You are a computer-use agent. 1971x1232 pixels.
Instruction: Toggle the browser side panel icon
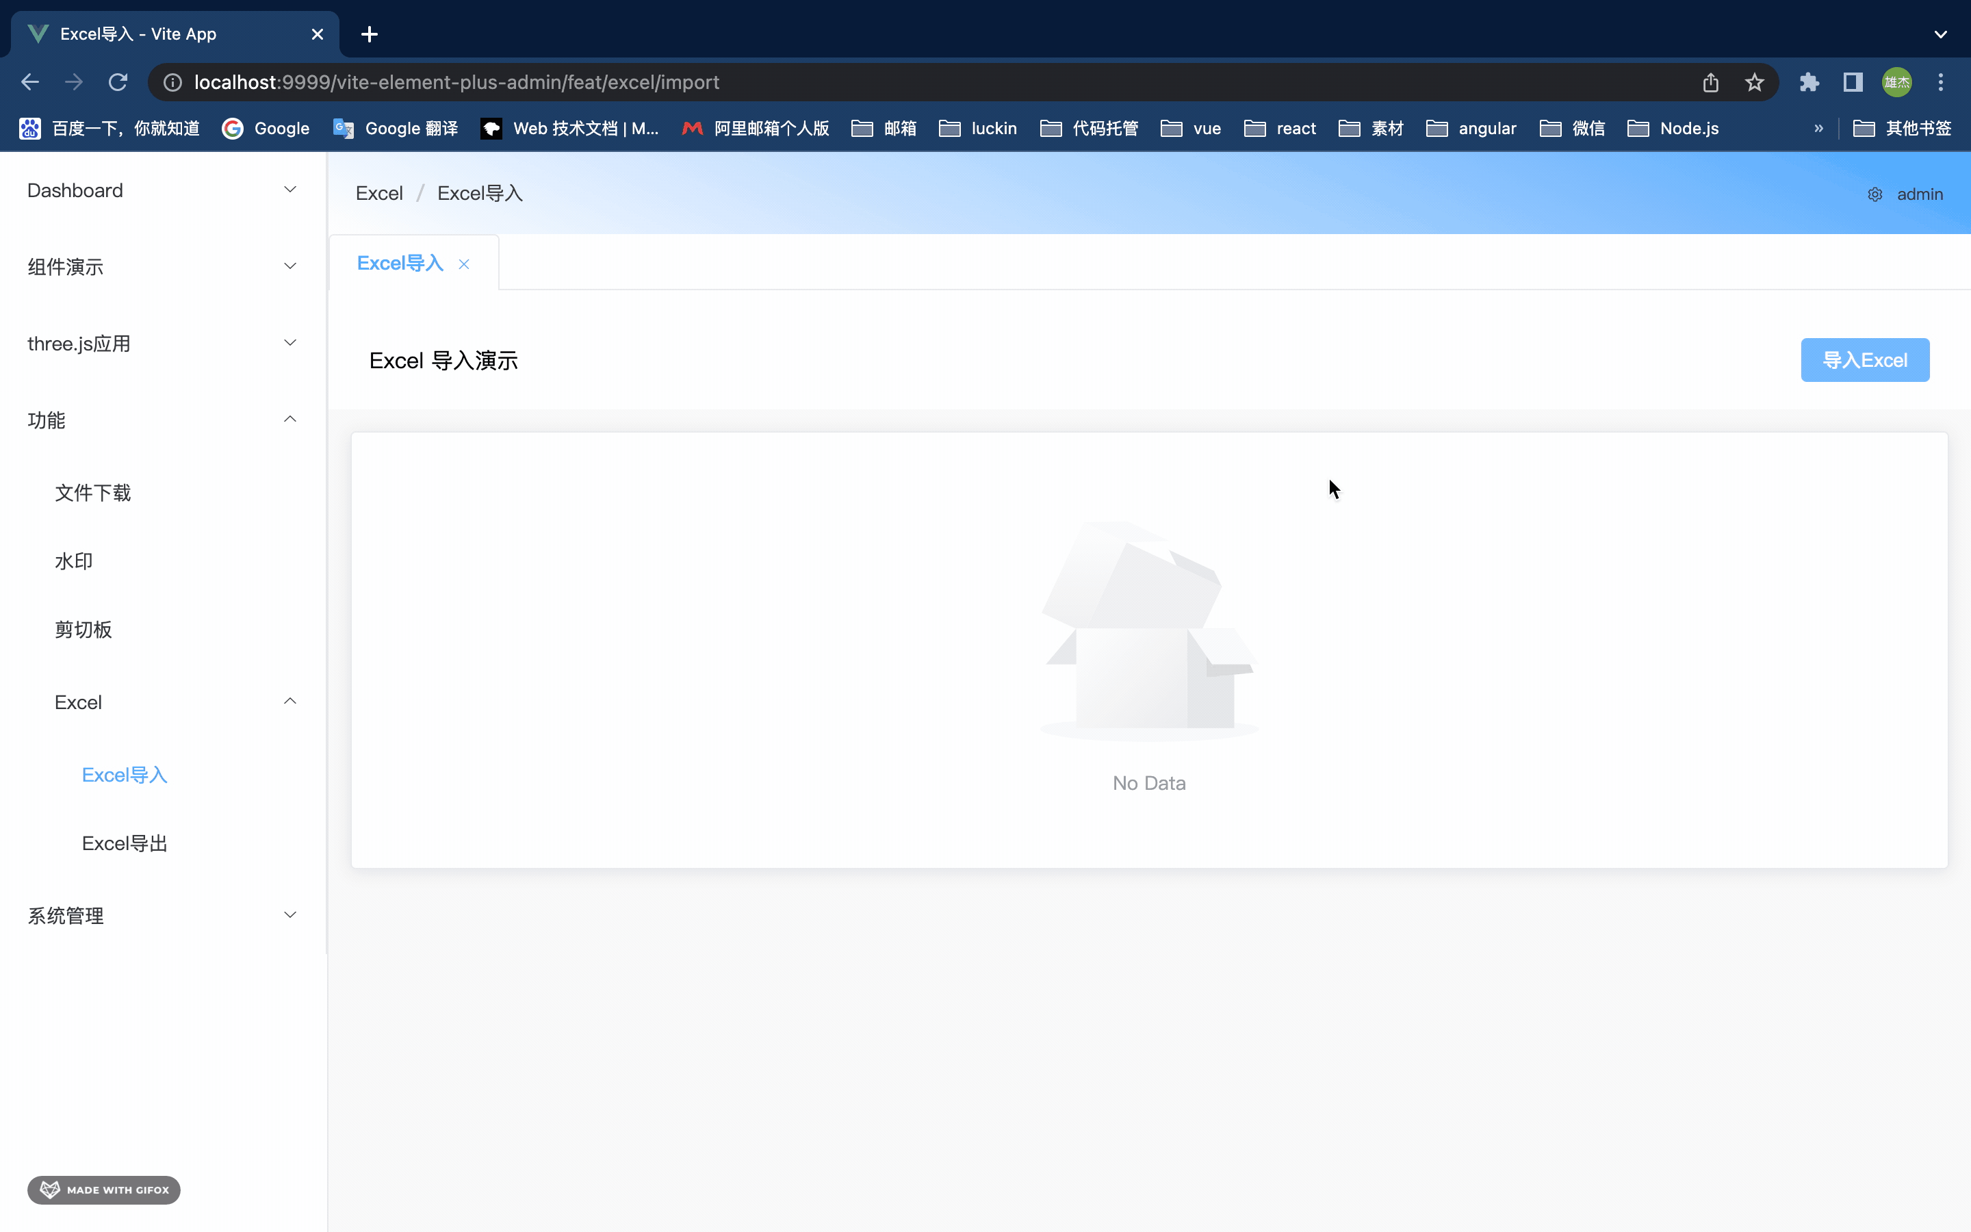(1853, 82)
